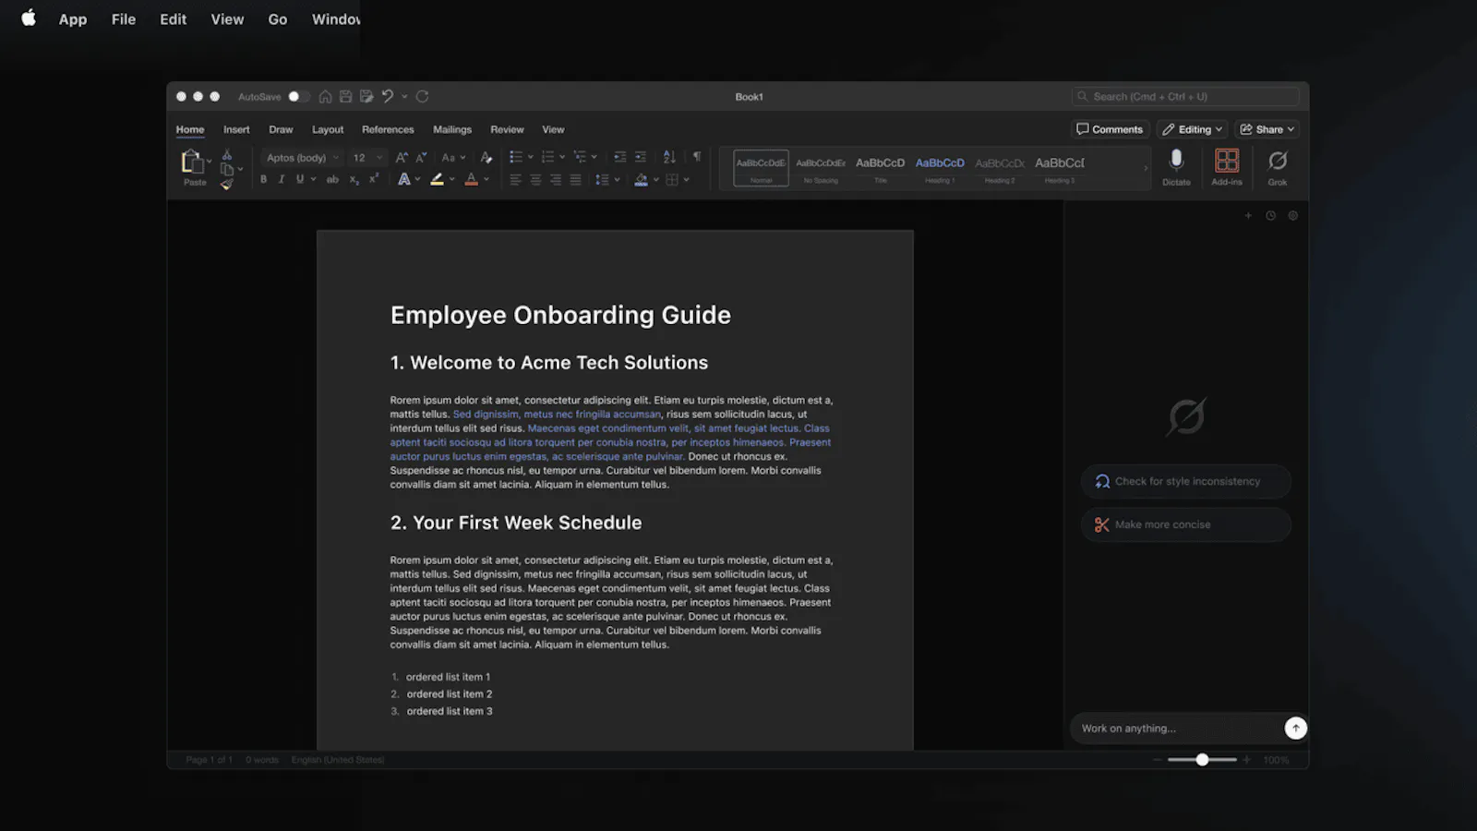This screenshot has height=831, width=1477.
Task: Sort text using the A-Z sort icon
Action: (669, 157)
